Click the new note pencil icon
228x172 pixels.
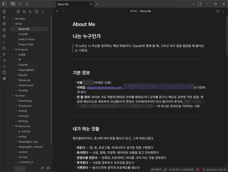(x=18, y=12)
